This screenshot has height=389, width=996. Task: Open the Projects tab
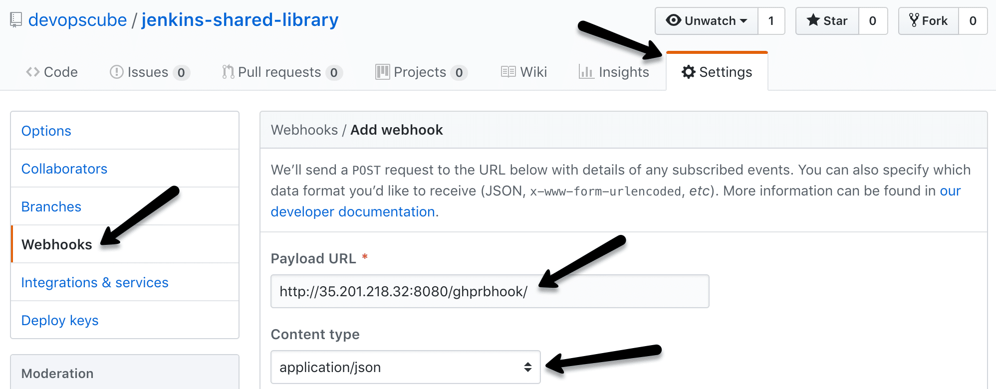click(x=422, y=72)
